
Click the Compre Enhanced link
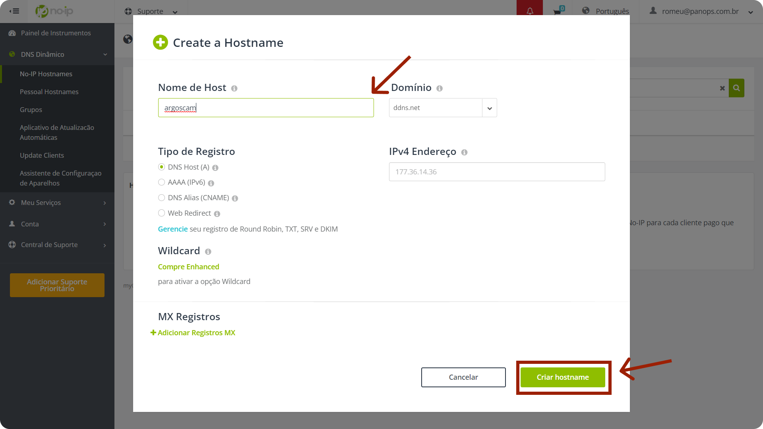[189, 267]
